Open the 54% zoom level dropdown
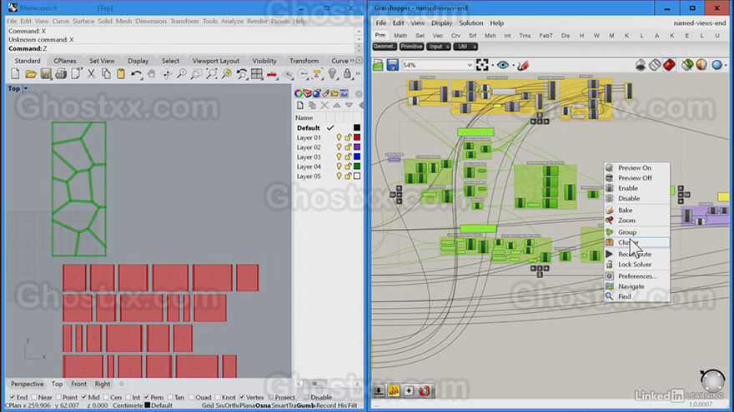 click(x=470, y=66)
